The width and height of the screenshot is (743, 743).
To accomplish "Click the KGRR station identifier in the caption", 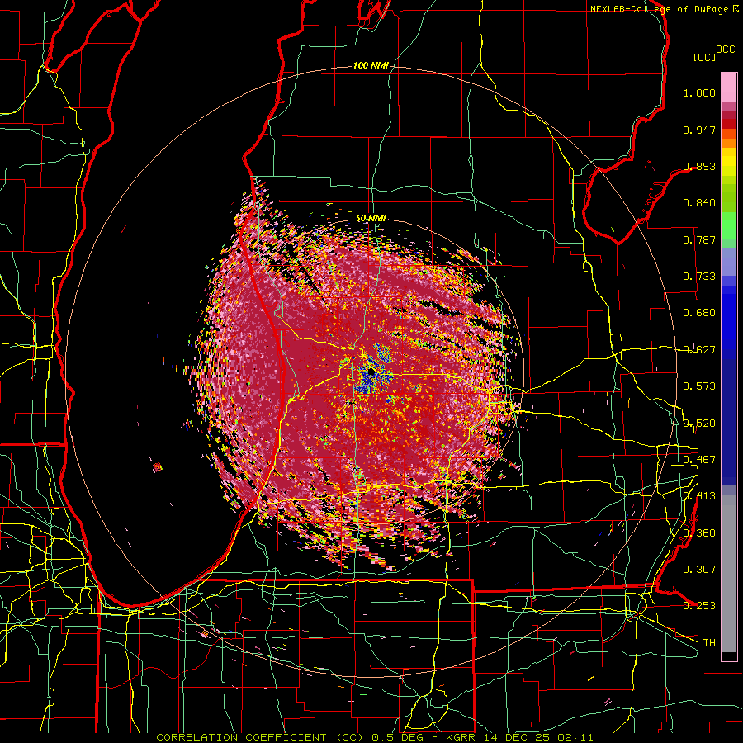I will tap(461, 737).
